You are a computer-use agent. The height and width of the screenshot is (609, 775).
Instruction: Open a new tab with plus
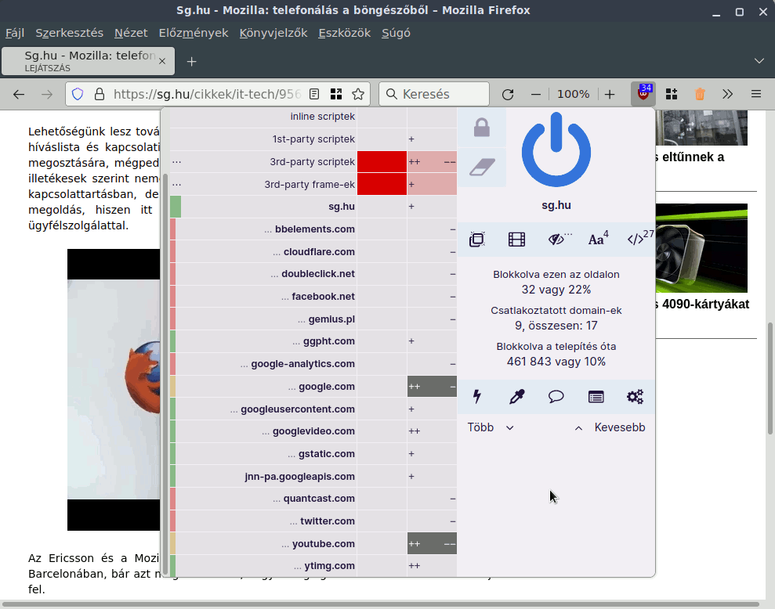click(x=192, y=61)
